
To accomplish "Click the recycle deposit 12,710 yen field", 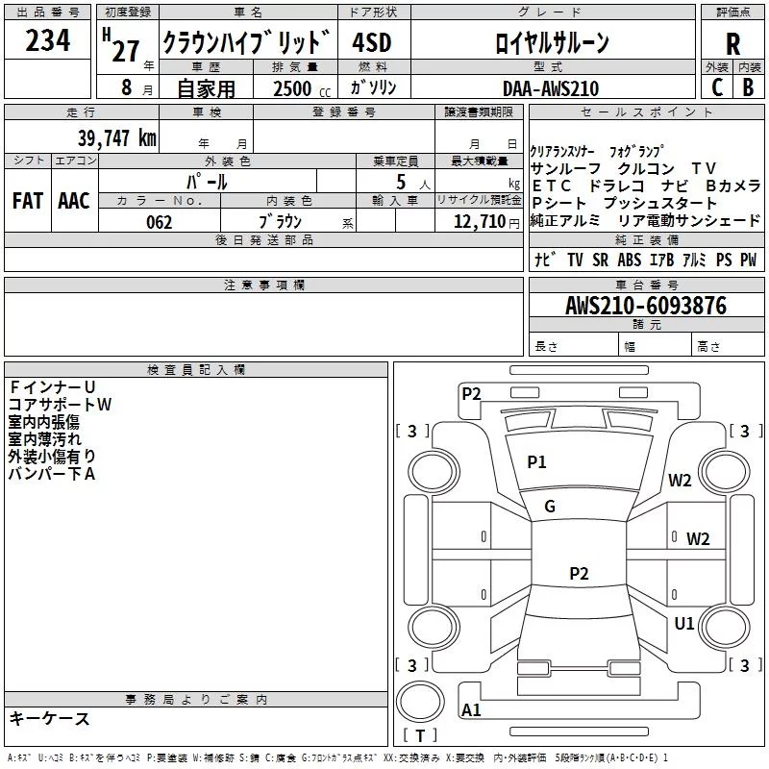I will pyautogui.click(x=479, y=221).
